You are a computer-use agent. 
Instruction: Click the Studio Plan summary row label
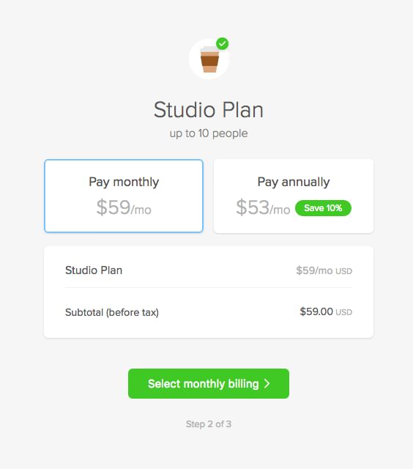tap(94, 270)
